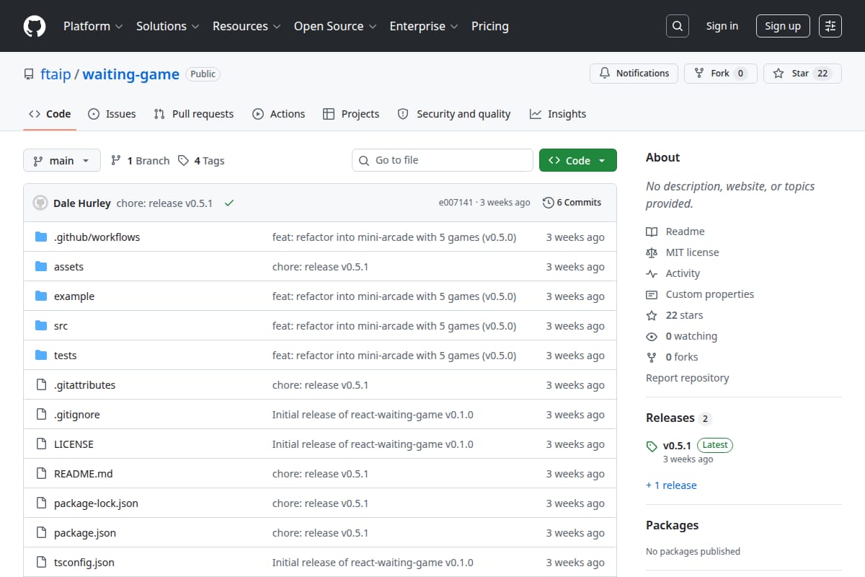Image resolution: width=865 pixels, height=577 pixels.
Task: Focus the Go to file search field
Action: click(x=443, y=160)
